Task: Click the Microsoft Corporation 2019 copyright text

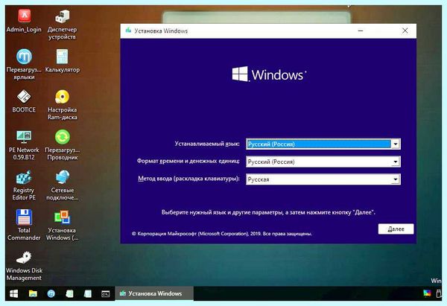Action: pos(222,234)
